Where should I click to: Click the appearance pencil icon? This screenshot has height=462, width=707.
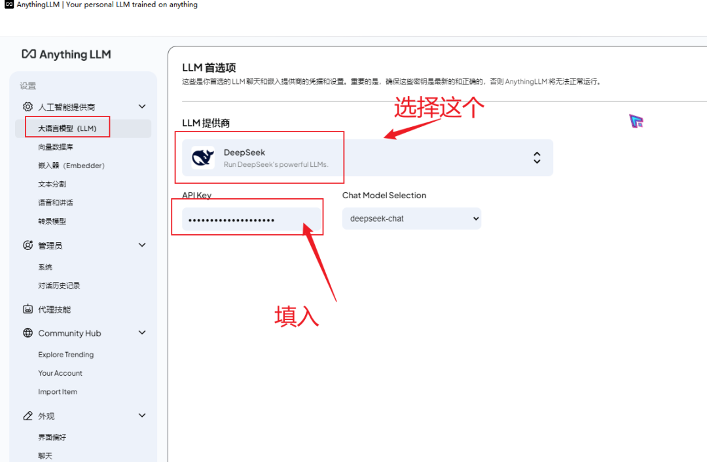tap(27, 416)
